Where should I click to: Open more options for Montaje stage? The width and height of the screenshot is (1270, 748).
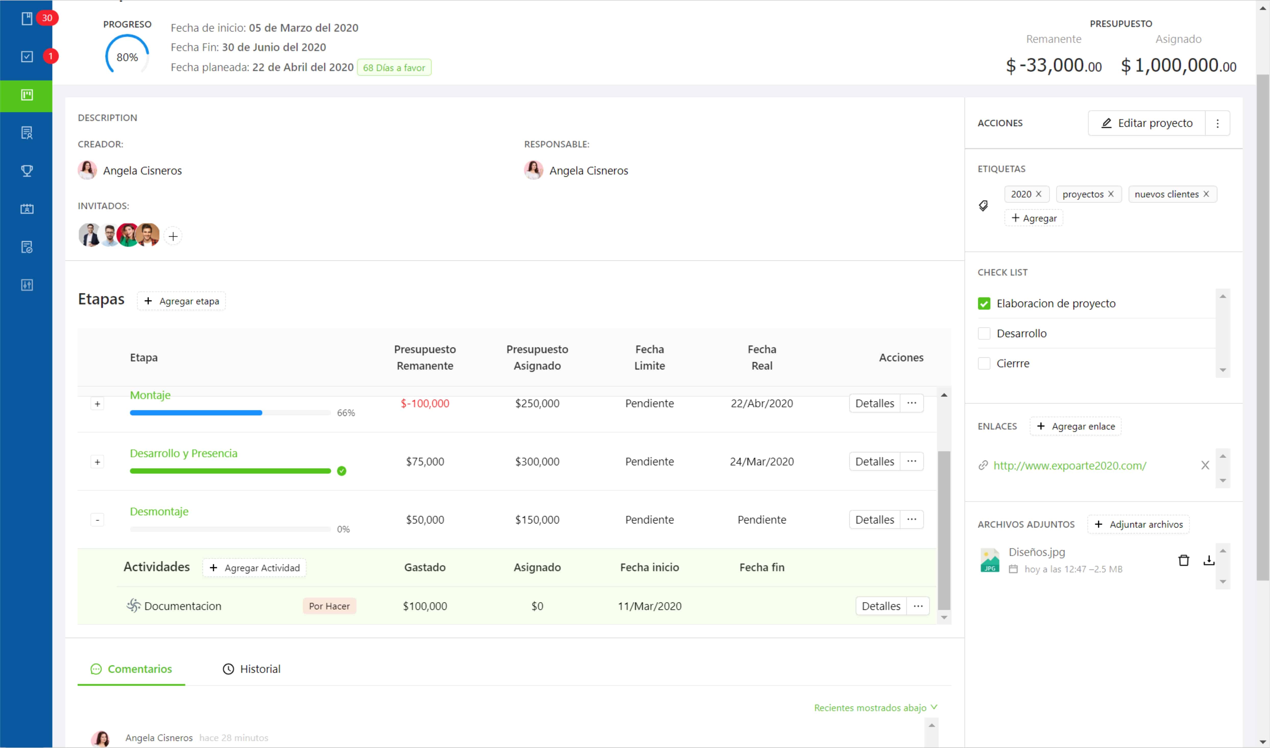912,403
